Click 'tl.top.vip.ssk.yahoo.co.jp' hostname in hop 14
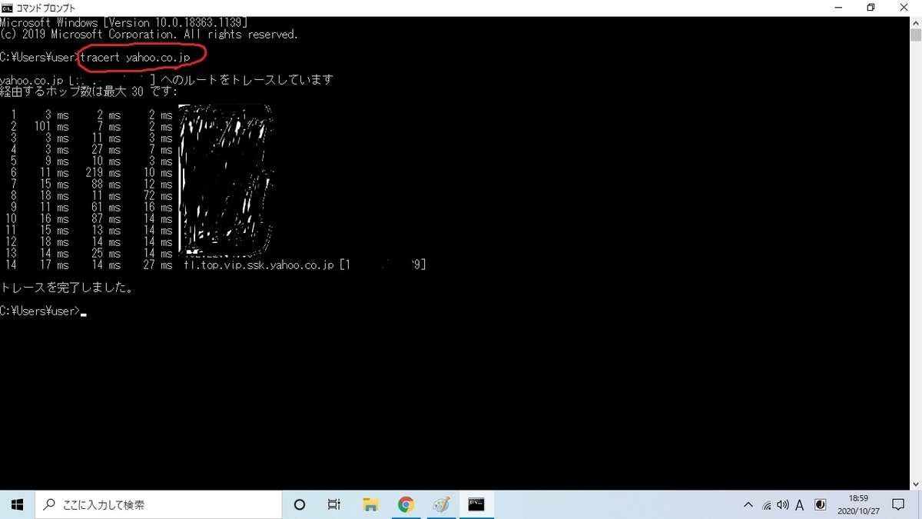 [259, 264]
